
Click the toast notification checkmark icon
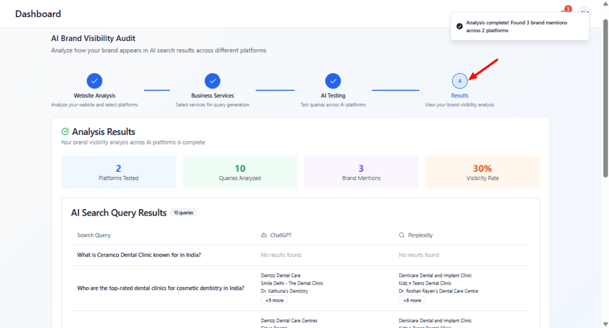click(x=459, y=26)
